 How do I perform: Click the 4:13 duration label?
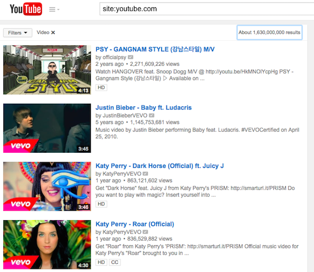coord(83,90)
